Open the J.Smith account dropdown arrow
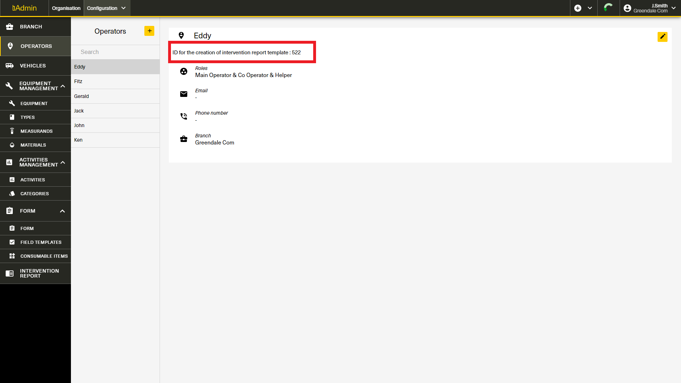681x383 pixels. click(x=674, y=8)
